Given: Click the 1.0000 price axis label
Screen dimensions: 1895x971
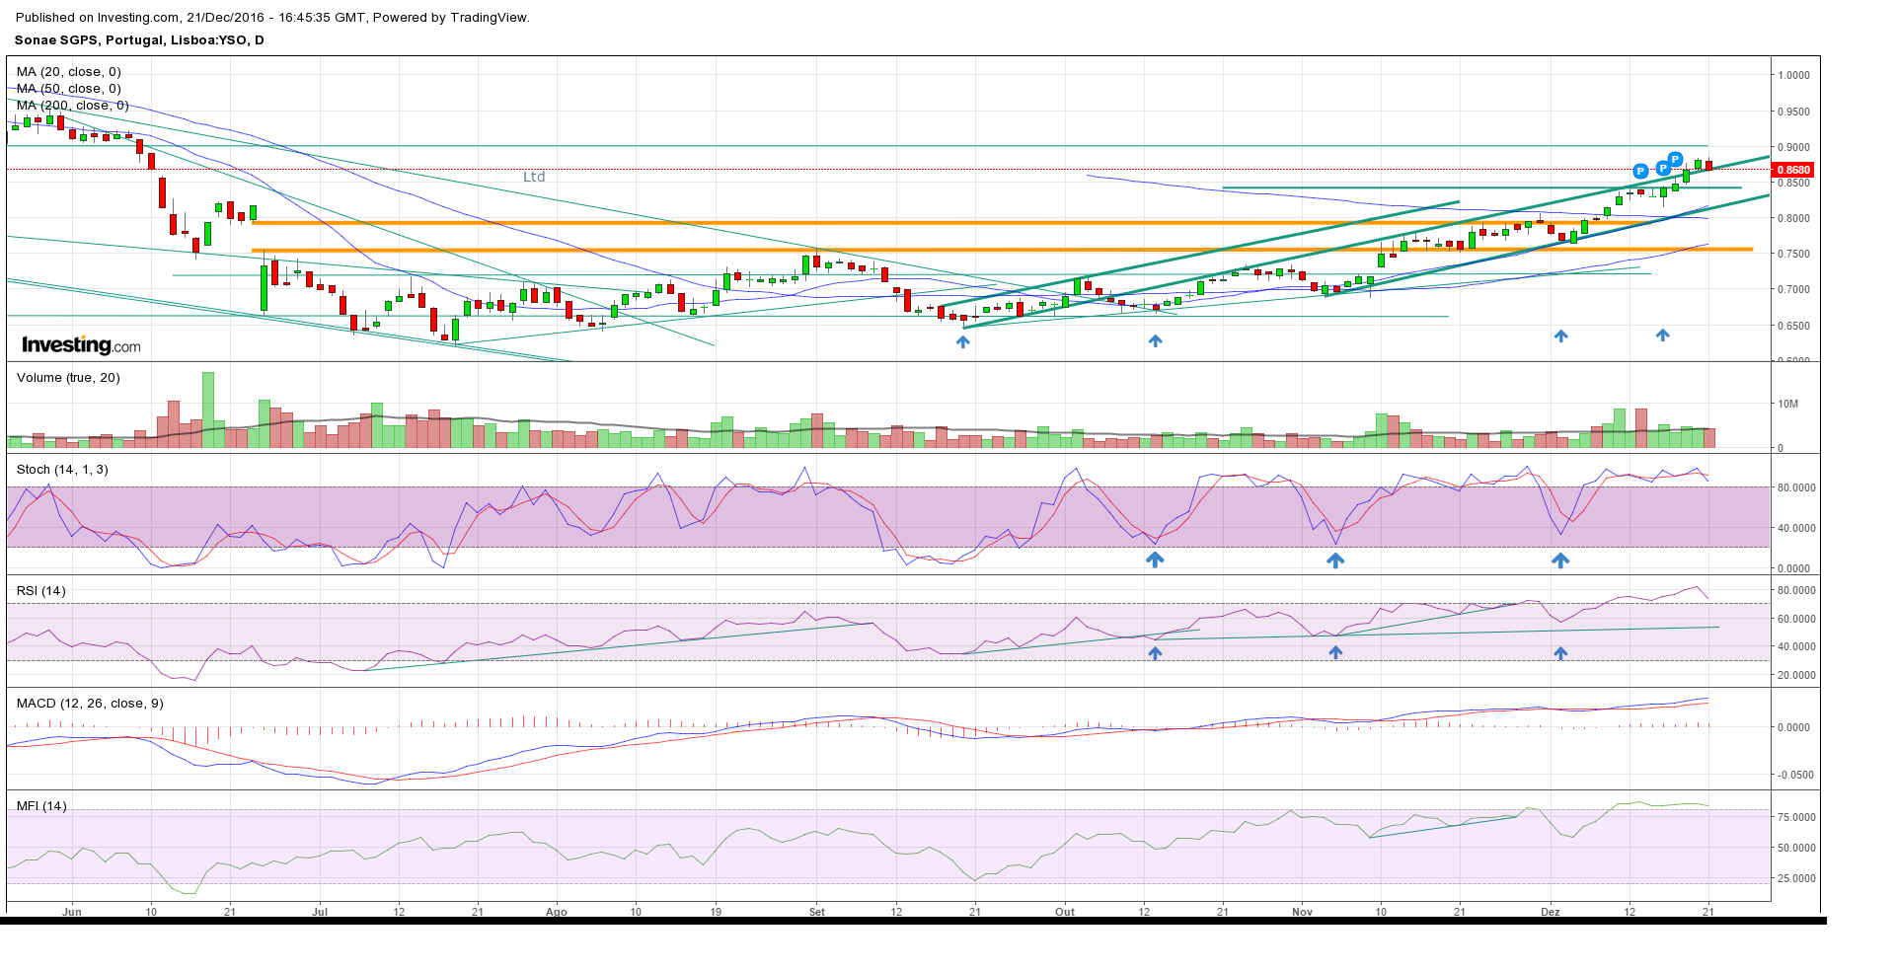Looking at the screenshot, I should click(1794, 75).
